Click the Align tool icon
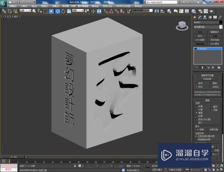This screenshot has width=224, height=172. [162, 11]
